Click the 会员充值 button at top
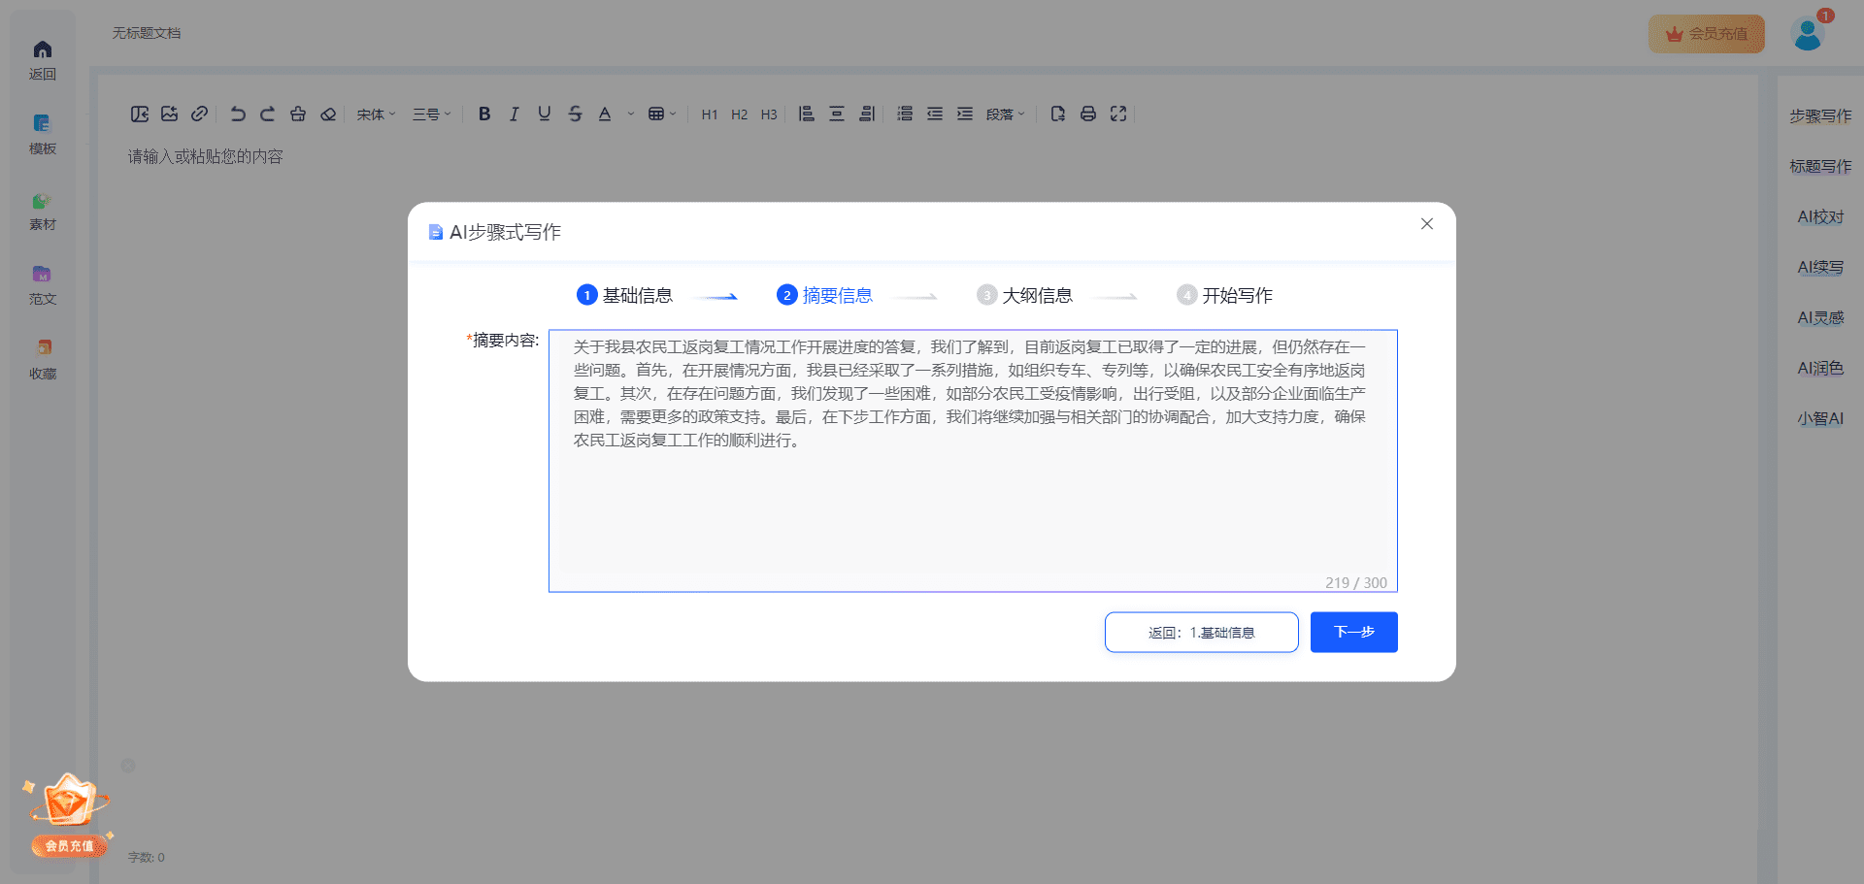1864x884 pixels. coord(1707,34)
